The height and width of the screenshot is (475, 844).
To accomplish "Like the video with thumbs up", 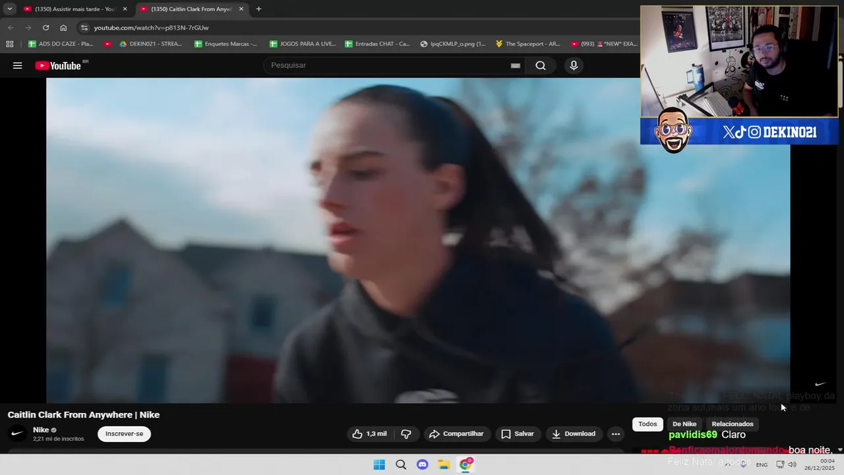I will pyautogui.click(x=369, y=433).
